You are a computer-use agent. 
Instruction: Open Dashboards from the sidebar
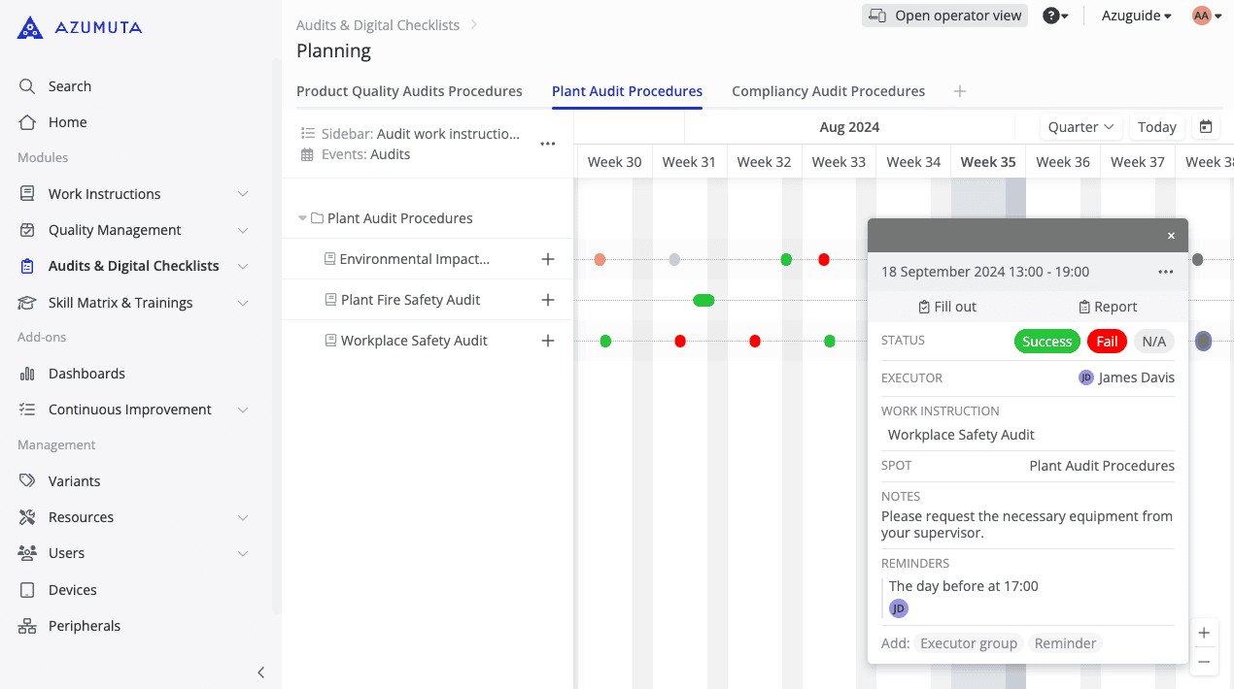[86, 374]
